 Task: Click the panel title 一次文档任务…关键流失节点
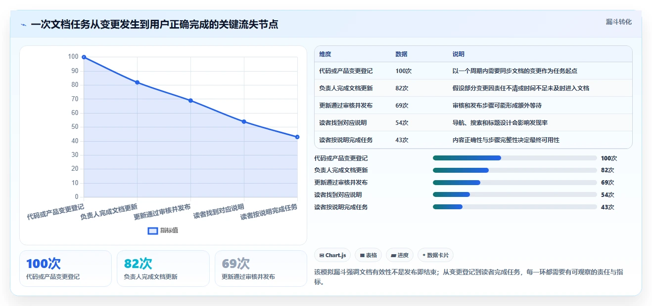pos(154,24)
